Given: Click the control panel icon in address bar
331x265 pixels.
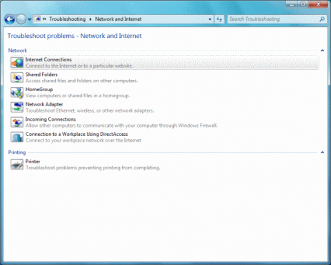Looking at the screenshot, I should [x=38, y=19].
